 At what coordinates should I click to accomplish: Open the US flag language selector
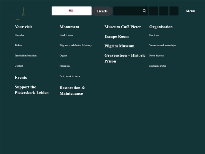tap(72, 11)
